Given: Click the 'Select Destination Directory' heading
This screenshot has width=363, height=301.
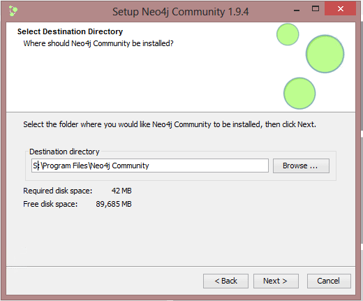Looking at the screenshot, I should (70, 31).
